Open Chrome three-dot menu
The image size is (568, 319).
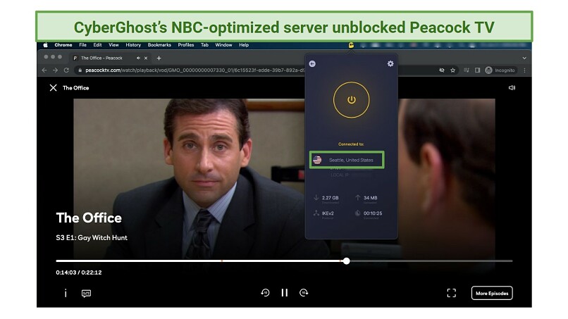click(x=524, y=70)
